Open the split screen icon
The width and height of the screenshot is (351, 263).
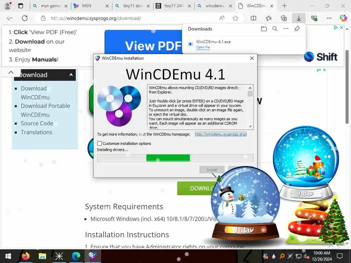253,18
